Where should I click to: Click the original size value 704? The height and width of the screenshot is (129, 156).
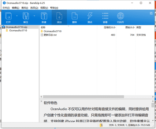132,35
